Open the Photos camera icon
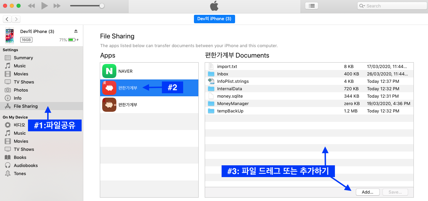The image size is (428, 201). coord(8,90)
